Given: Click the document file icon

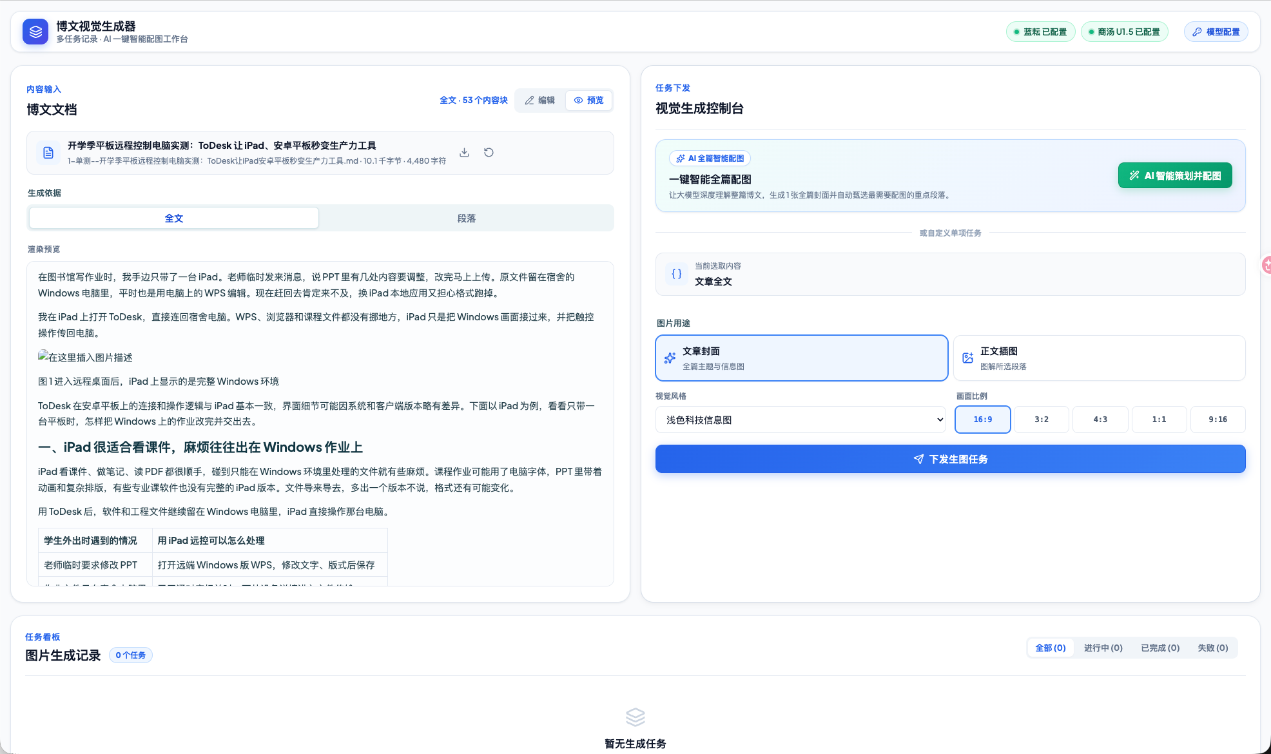Looking at the screenshot, I should click(x=48, y=153).
